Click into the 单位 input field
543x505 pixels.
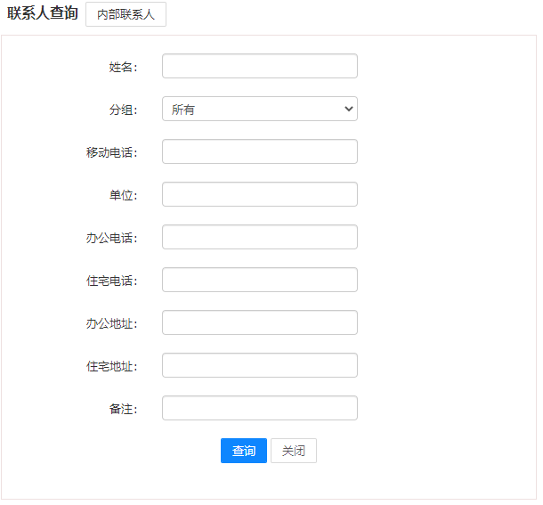point(259,195)
